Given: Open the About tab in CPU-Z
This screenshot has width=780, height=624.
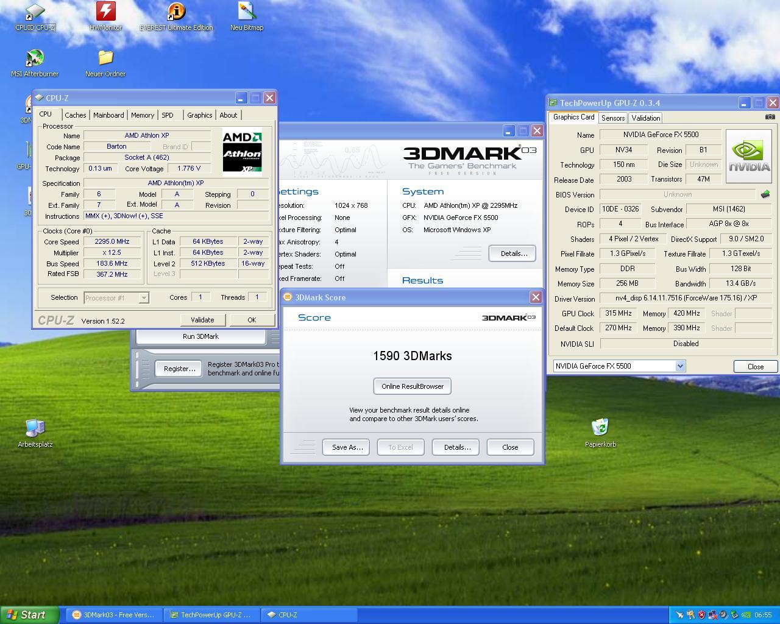Looking at the screenshot, I should click(x=229, y=115).
